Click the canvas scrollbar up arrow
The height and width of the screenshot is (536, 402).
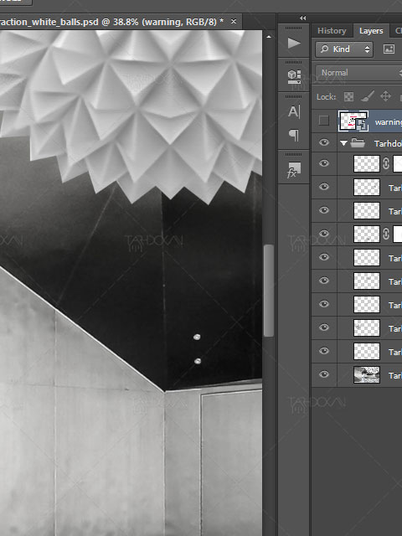[x=269, y=37]
